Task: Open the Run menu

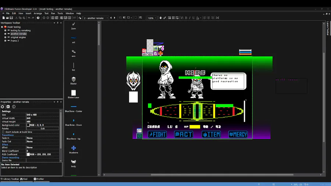Action: (53, 13)
